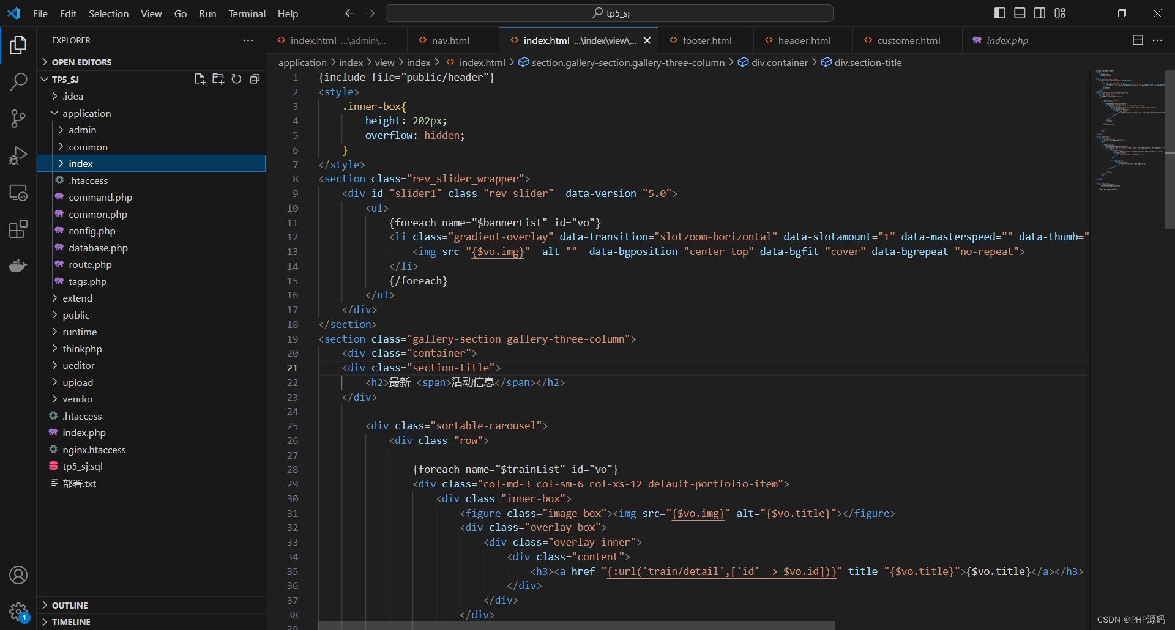Open the Run and Debug view
This screenshot has width=1175, height=630.
point(18,155)
